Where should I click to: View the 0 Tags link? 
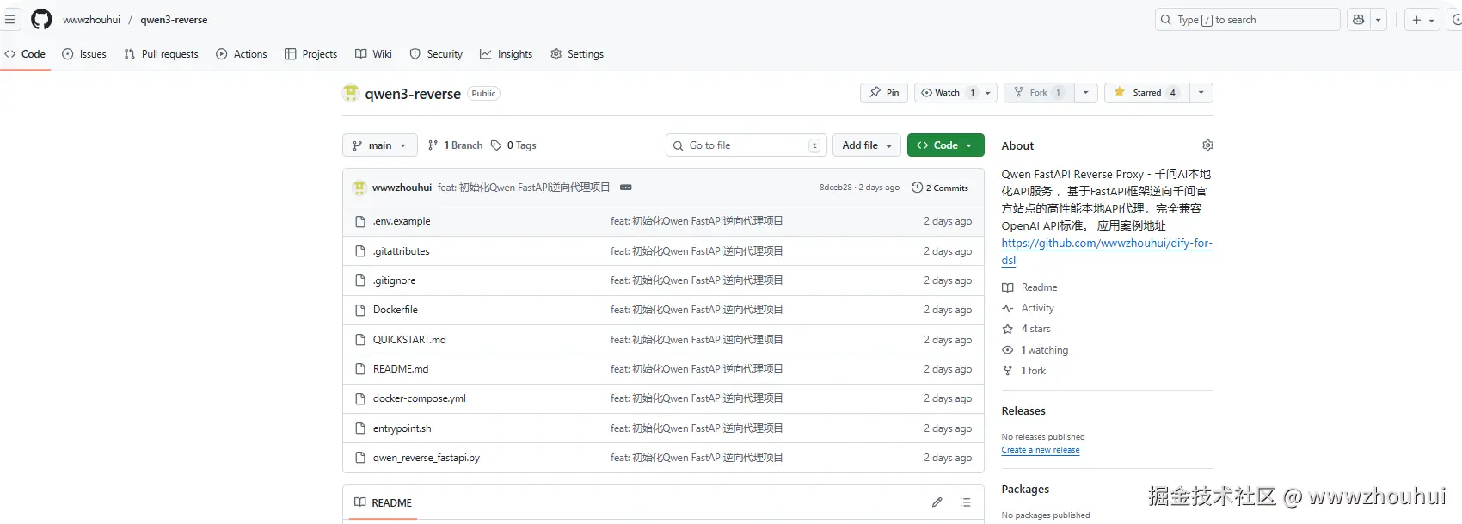pyautogui.click(x=513, y=145)
